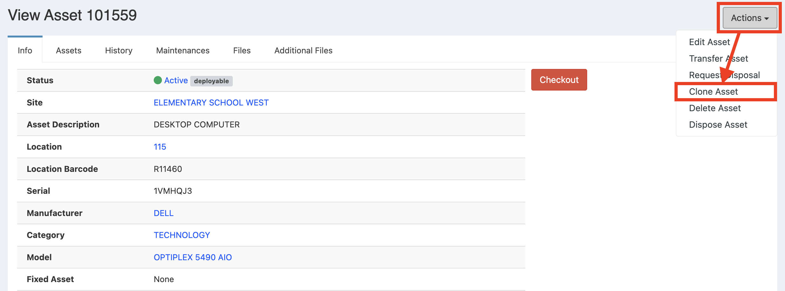Open the Assets tab
Image resolution: width=785 pixels, height=291 pixels.
(x=69, y=51)
